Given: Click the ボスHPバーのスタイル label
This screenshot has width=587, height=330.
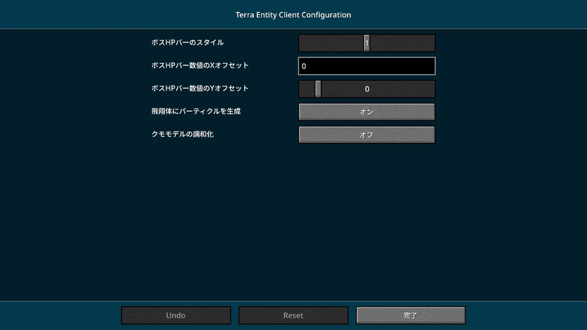Looking at the screenshot, I should (x=187, y=42).
